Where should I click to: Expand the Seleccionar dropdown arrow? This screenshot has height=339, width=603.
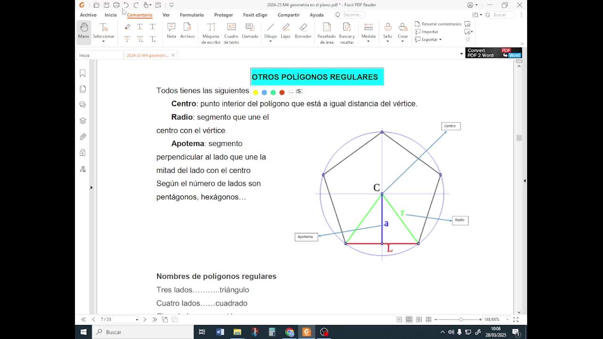104,41
